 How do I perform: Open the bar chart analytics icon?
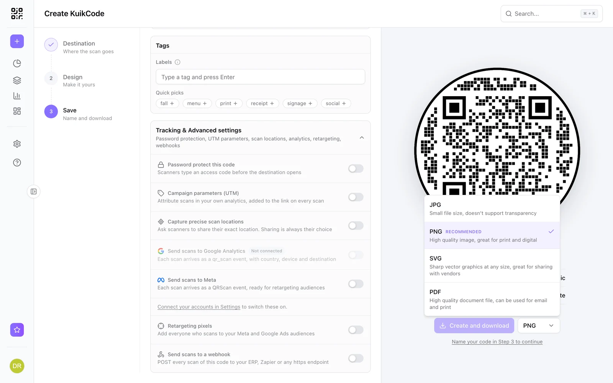coord(17,96)
